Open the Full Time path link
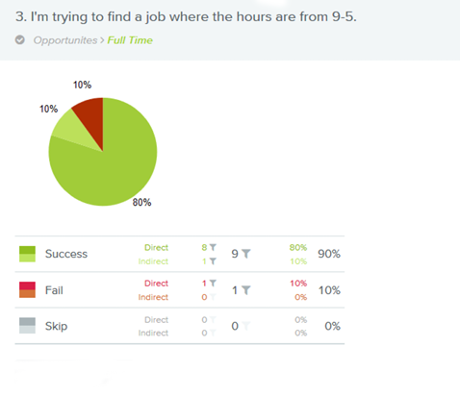Screen dimensions: 460x396 pyautogui.click(x=130, y=40)
